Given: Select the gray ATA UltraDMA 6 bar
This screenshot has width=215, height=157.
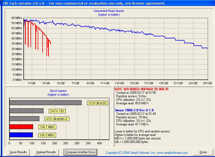Looking at the screenshot, I should [24, 119].
